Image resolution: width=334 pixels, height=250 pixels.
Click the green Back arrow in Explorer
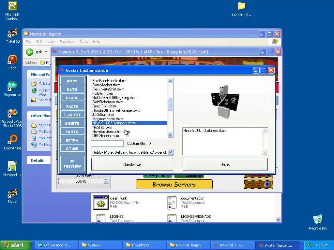click(x=30, y=52)
